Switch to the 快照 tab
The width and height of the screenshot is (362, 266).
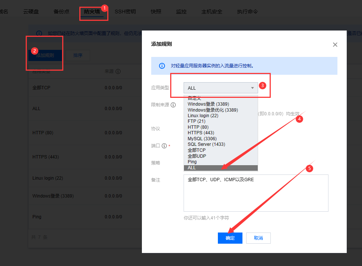155,12
